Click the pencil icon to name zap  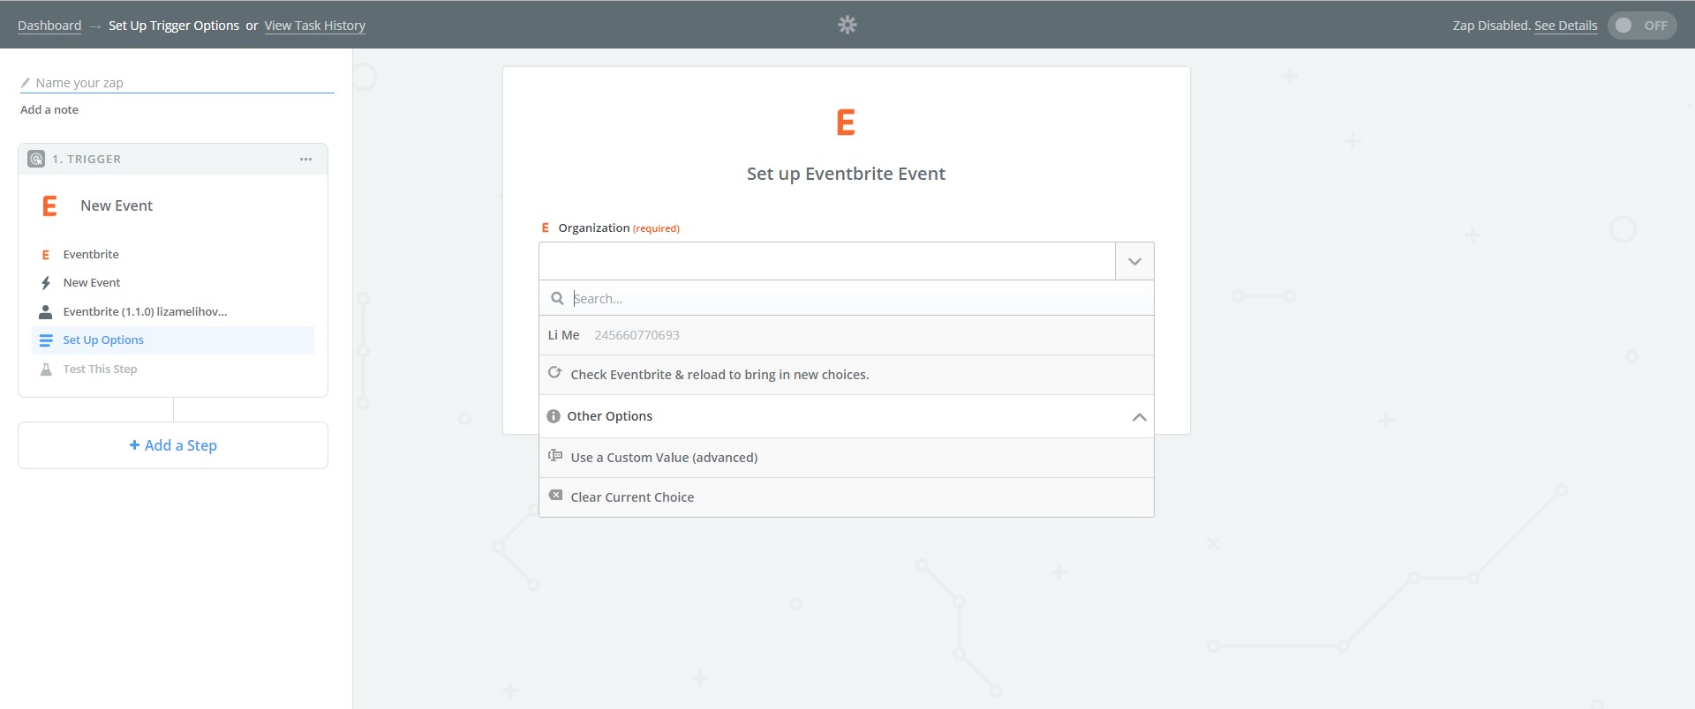(26, 83)
